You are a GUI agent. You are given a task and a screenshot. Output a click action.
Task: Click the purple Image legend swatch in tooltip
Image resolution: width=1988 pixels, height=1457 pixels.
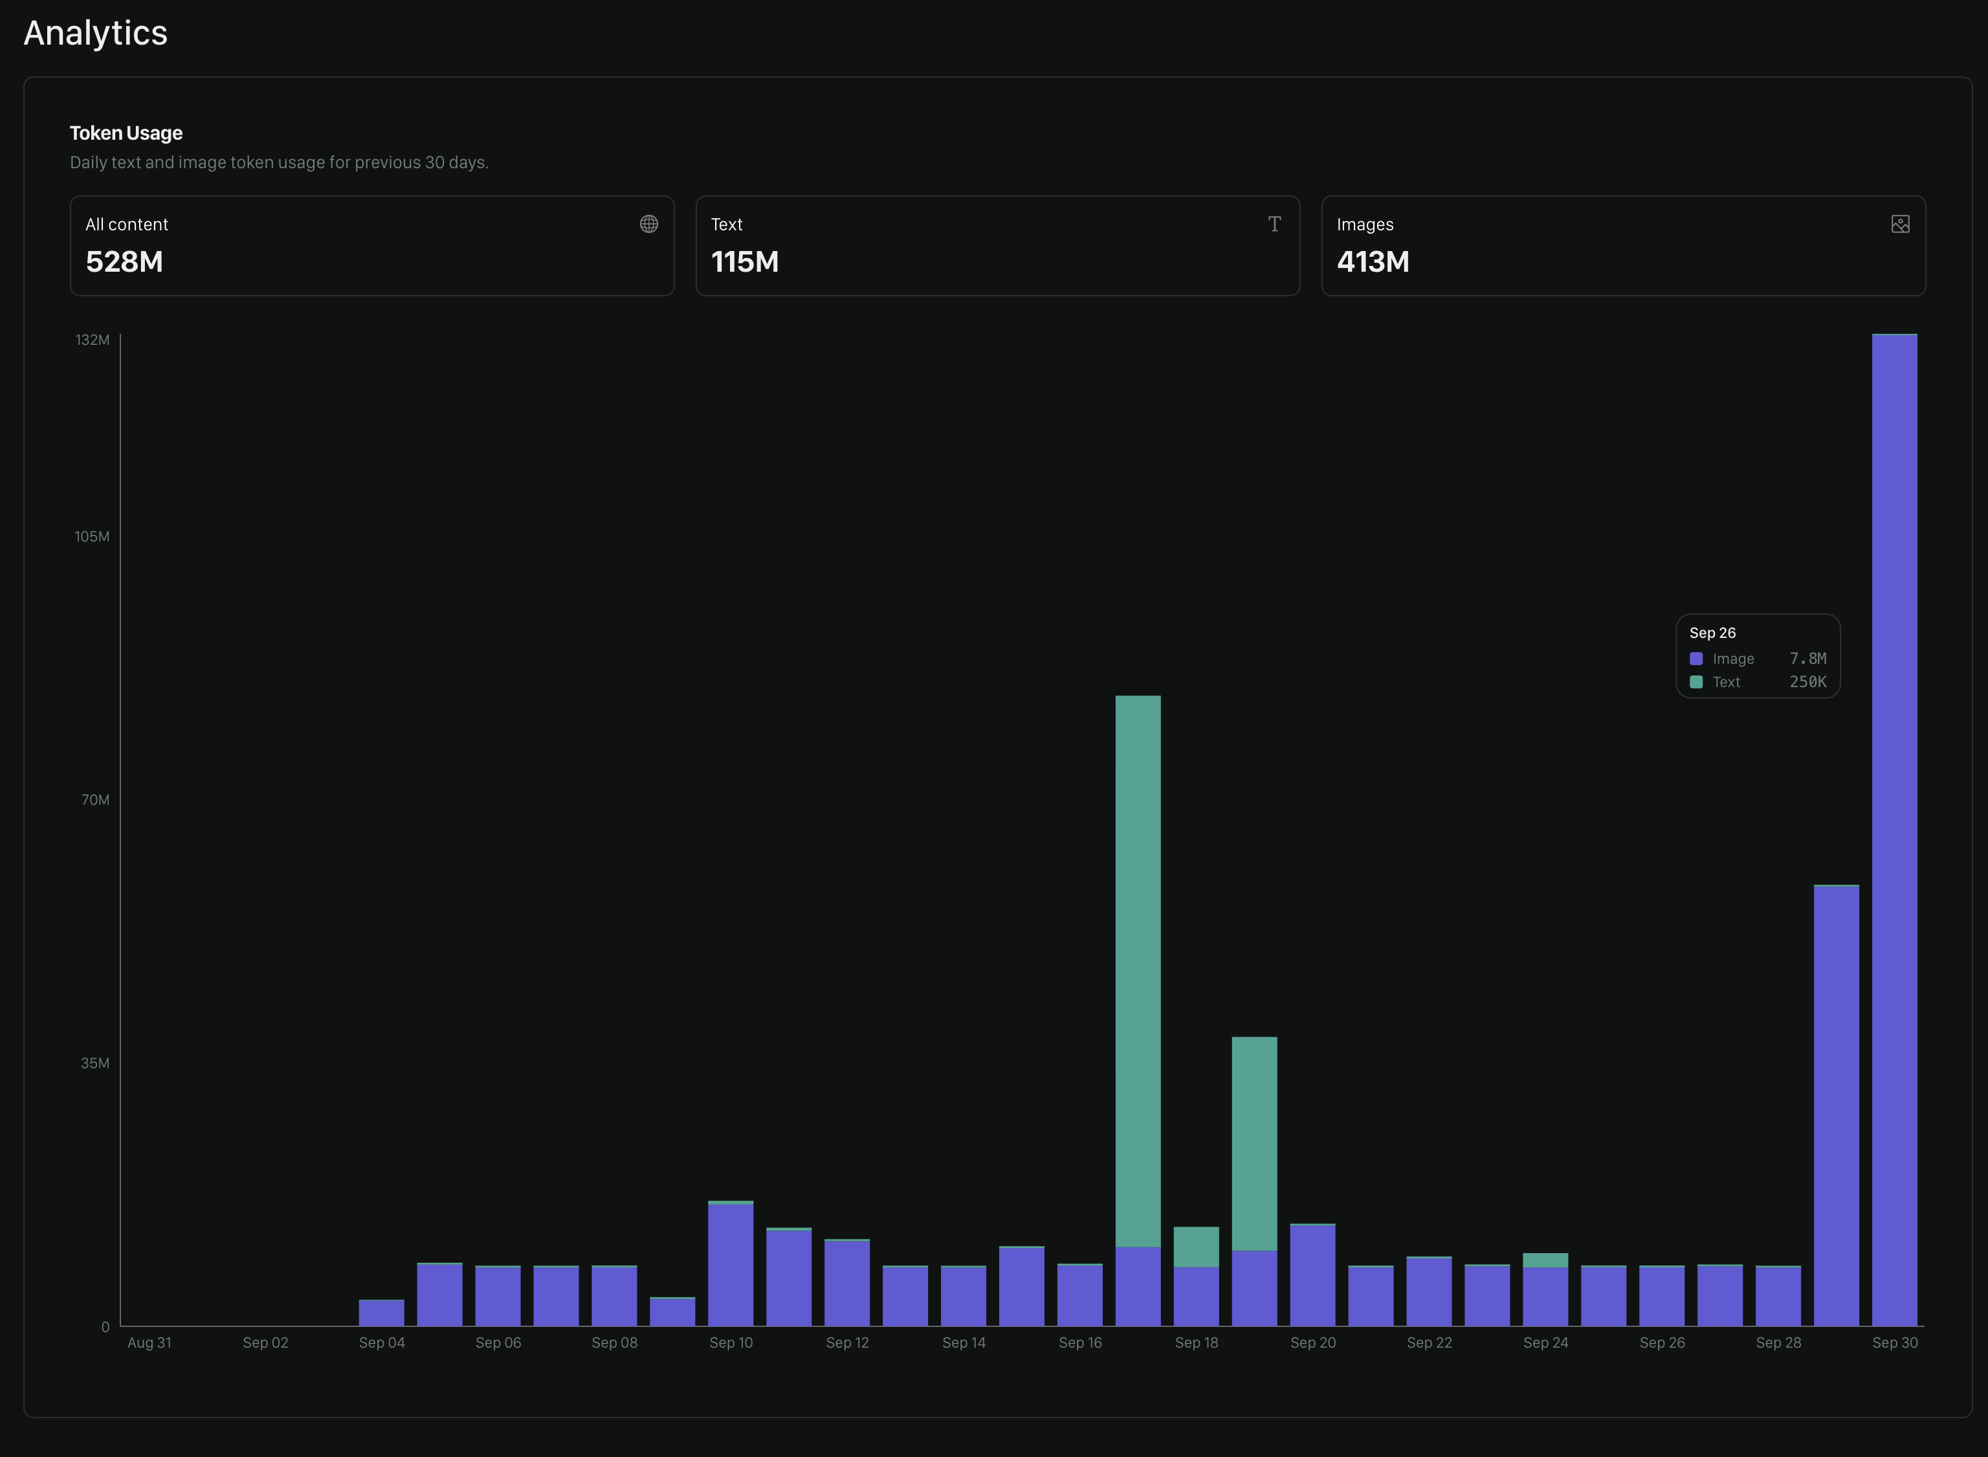point(1695,658)
